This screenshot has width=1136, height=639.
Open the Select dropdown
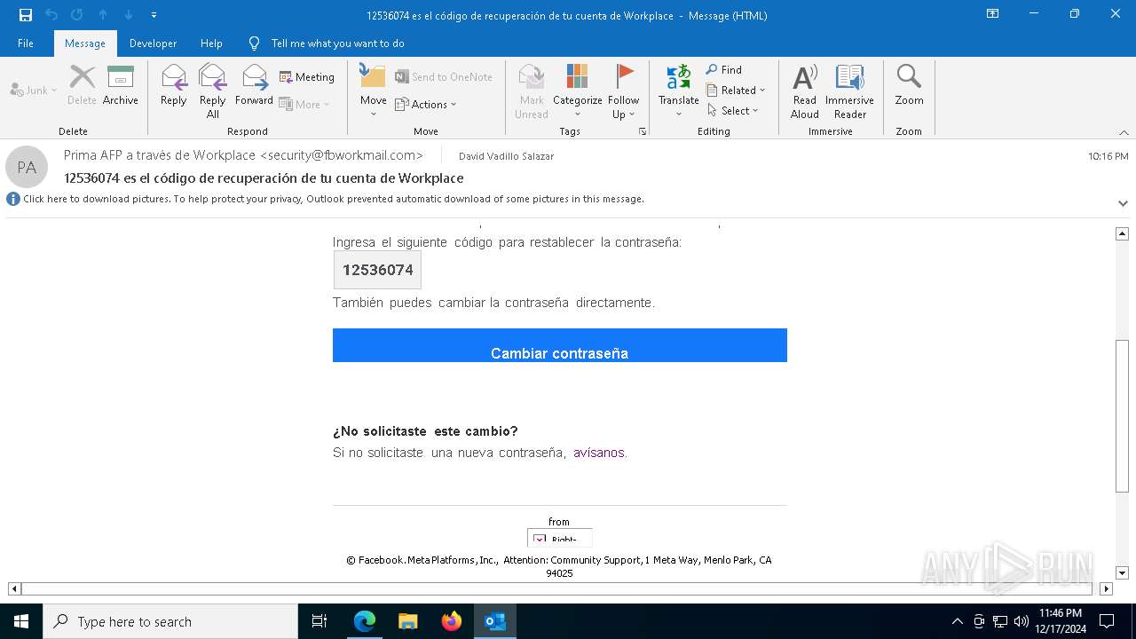coord(733,110)
